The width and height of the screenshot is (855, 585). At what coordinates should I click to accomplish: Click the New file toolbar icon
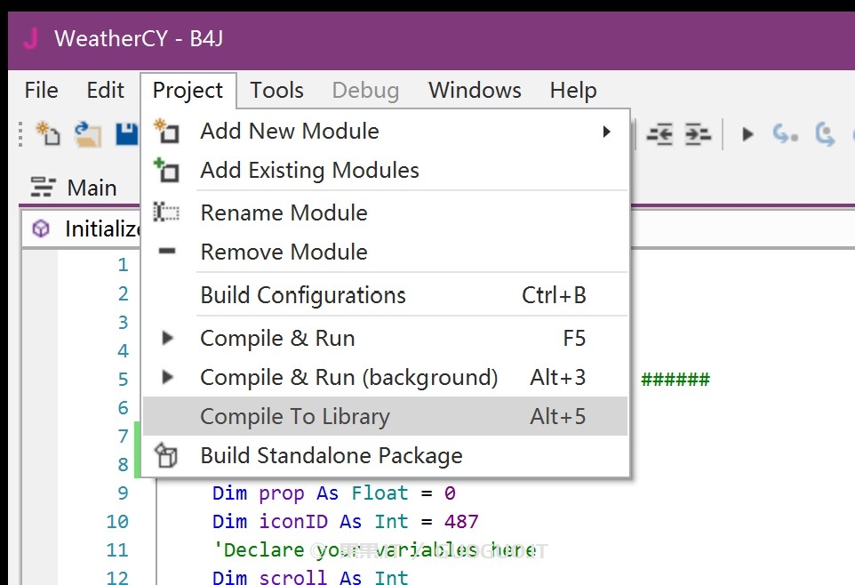(x=47, y=134)
